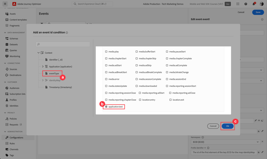Click the Content templates sidebar icon
The image size is (267, 159).
pos(7,20)
